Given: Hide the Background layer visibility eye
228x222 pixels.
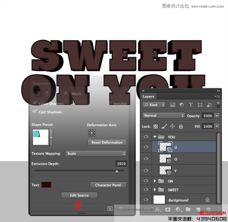Looking at the screenshot, I should click(146, 200).
